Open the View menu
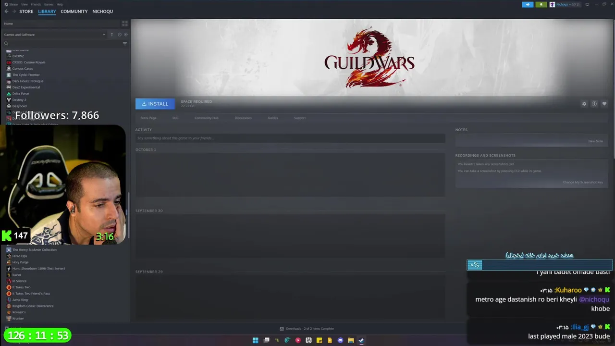 coord(24,4)
